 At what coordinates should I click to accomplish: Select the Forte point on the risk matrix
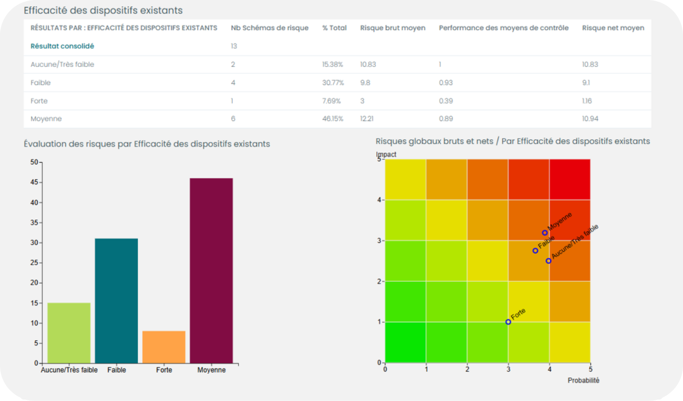click(508, 322)
